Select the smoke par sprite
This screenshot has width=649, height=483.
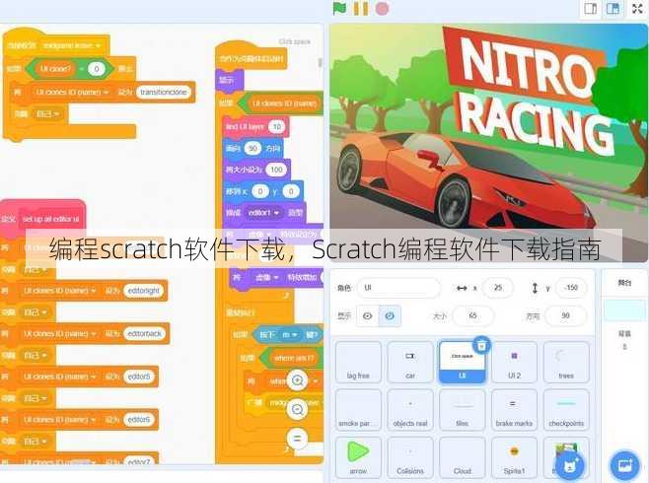click(358, 410)
